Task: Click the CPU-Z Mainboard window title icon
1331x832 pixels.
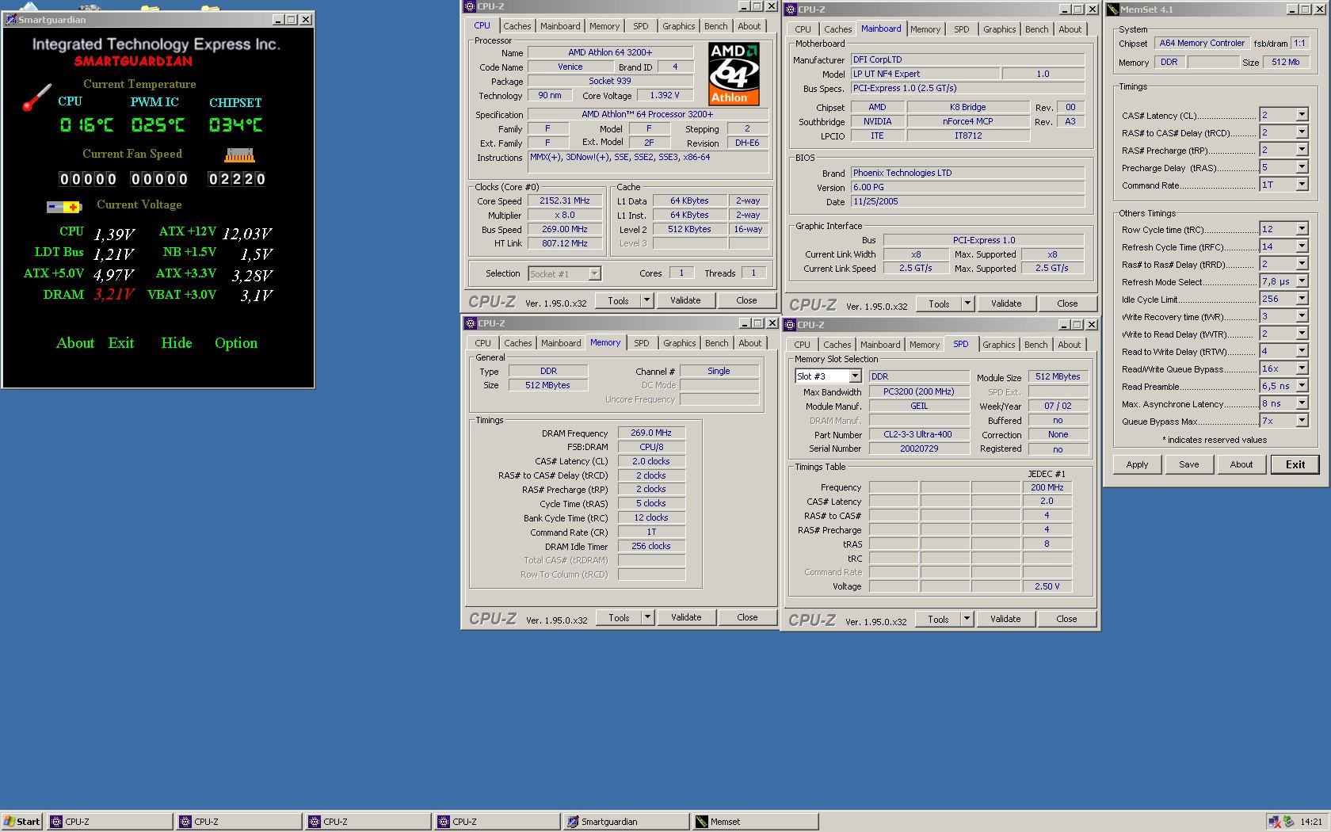Action: click(791, 10)
